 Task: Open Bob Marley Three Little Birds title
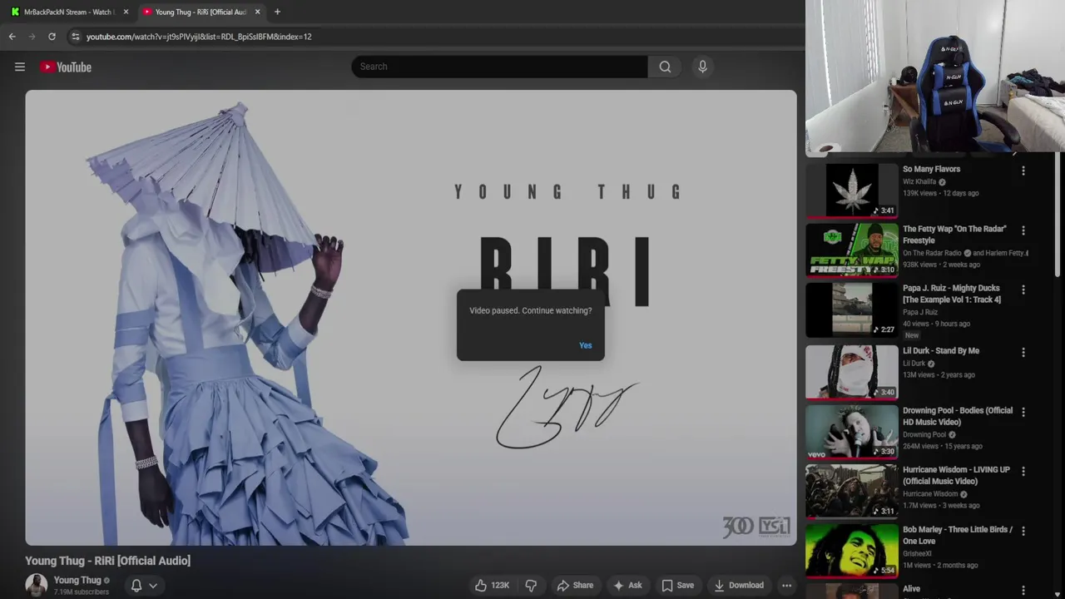point(958,535)
